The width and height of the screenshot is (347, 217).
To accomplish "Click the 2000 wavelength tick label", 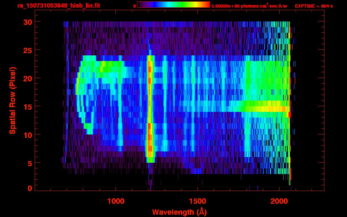I will point(279,201).
